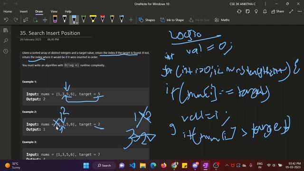This screenshot has width=304, height=171.
Task: Open Microsoft Edge from taskbar
Action: [x=153, y=165]
